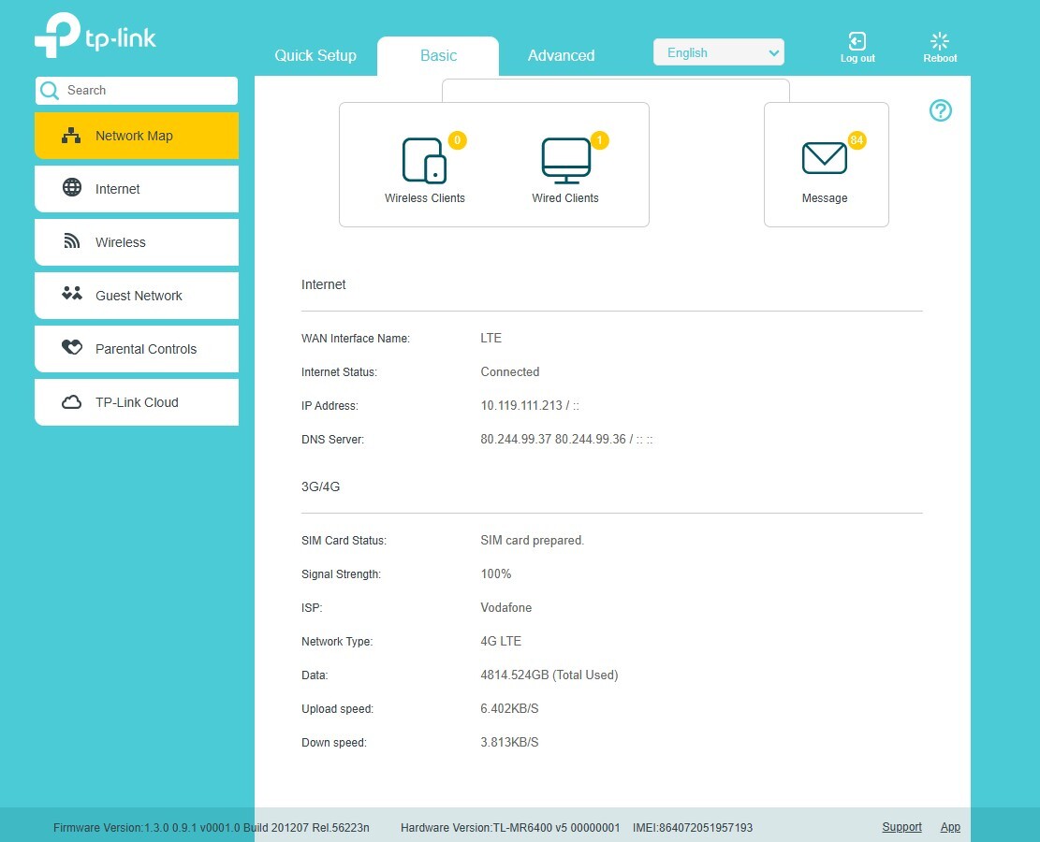Click into the Search input field
The width and height of the screenshot is (1040, 842).
click(x=137, y=90)
